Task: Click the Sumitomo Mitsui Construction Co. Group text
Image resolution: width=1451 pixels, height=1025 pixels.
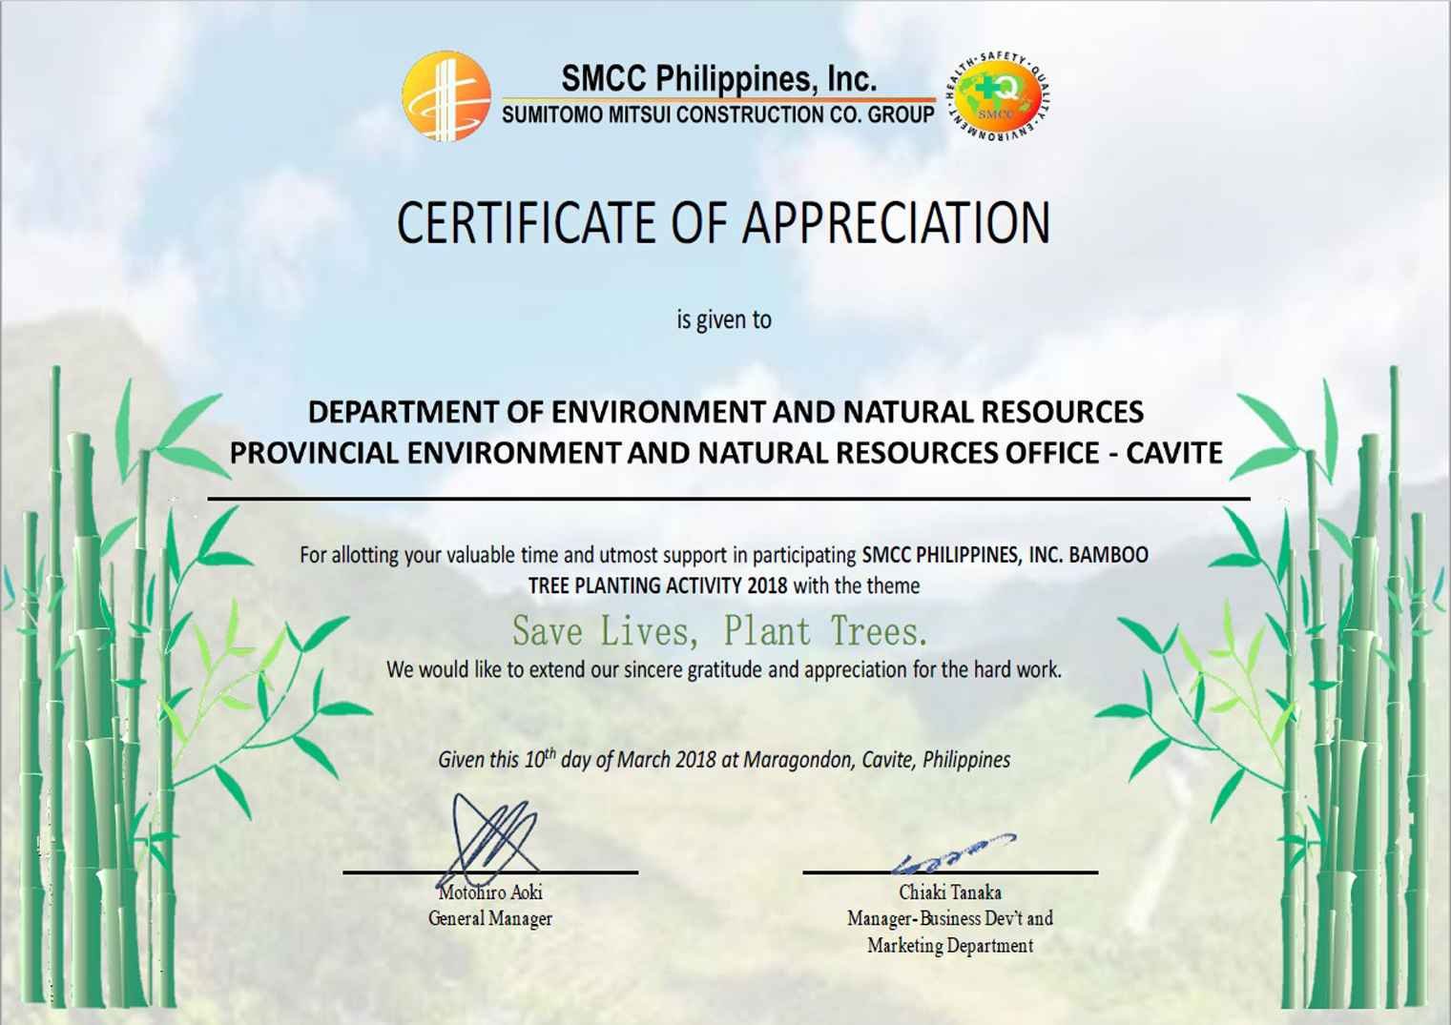Action: 717,115
